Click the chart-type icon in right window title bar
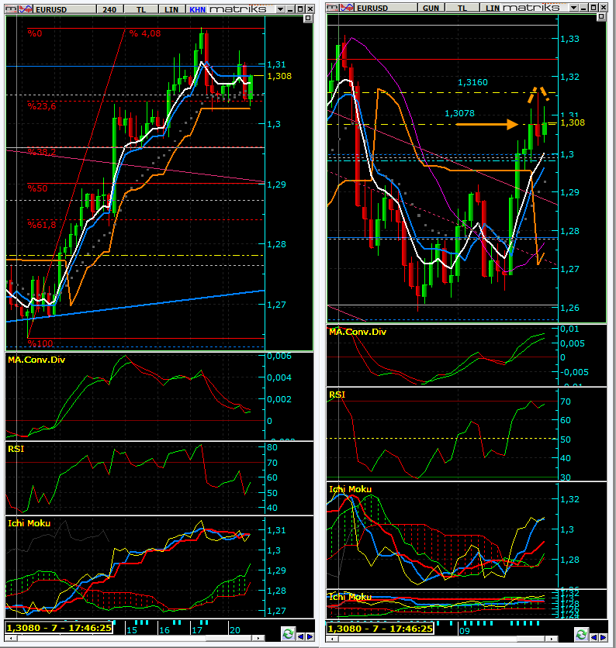616x648 pixels. click(346, 8)
